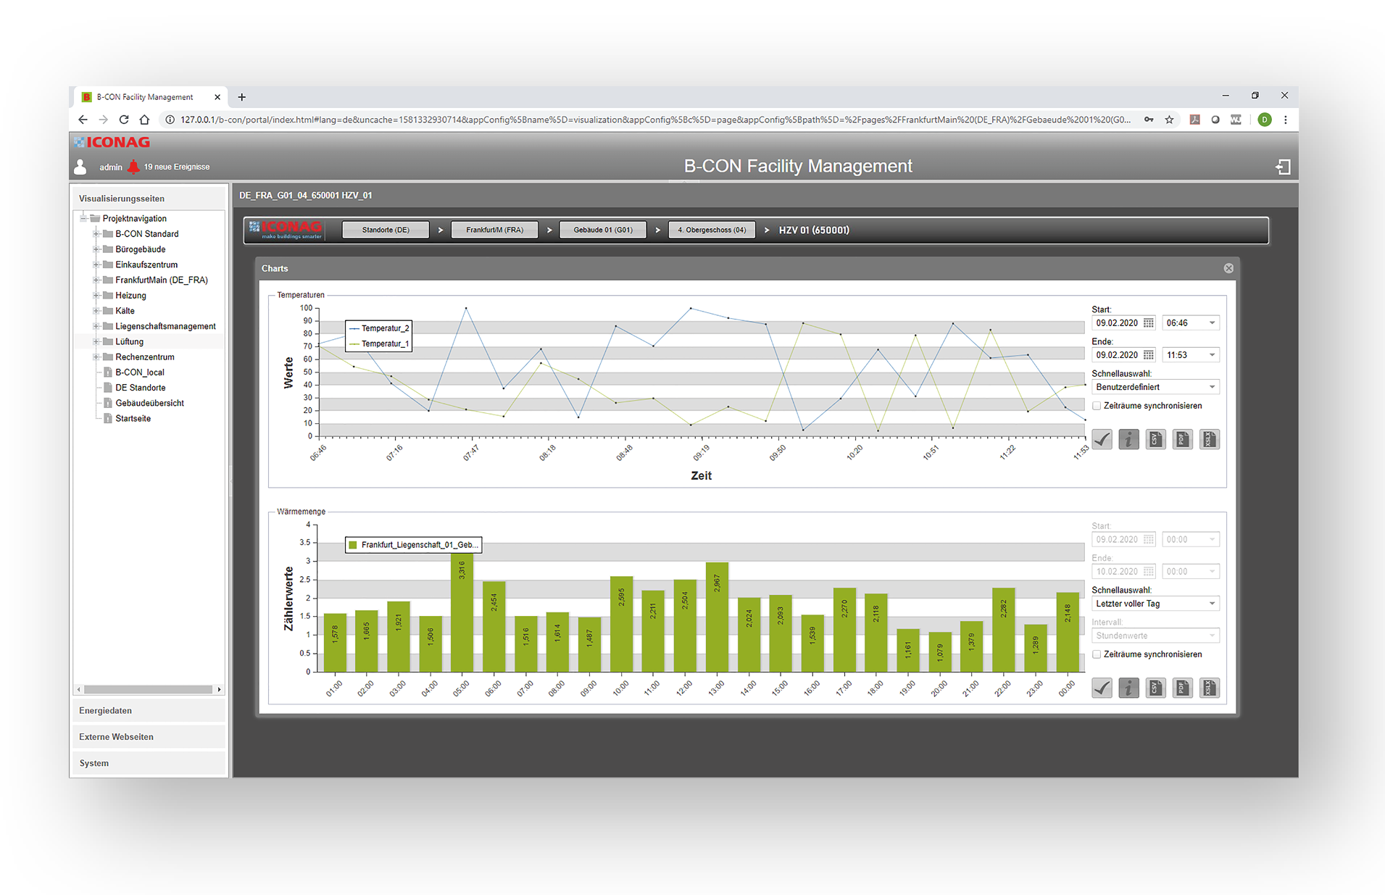Open calendar picker for Temperaturen start date
This screenshot has height=895, width=1385.
tap(1149, 323)
